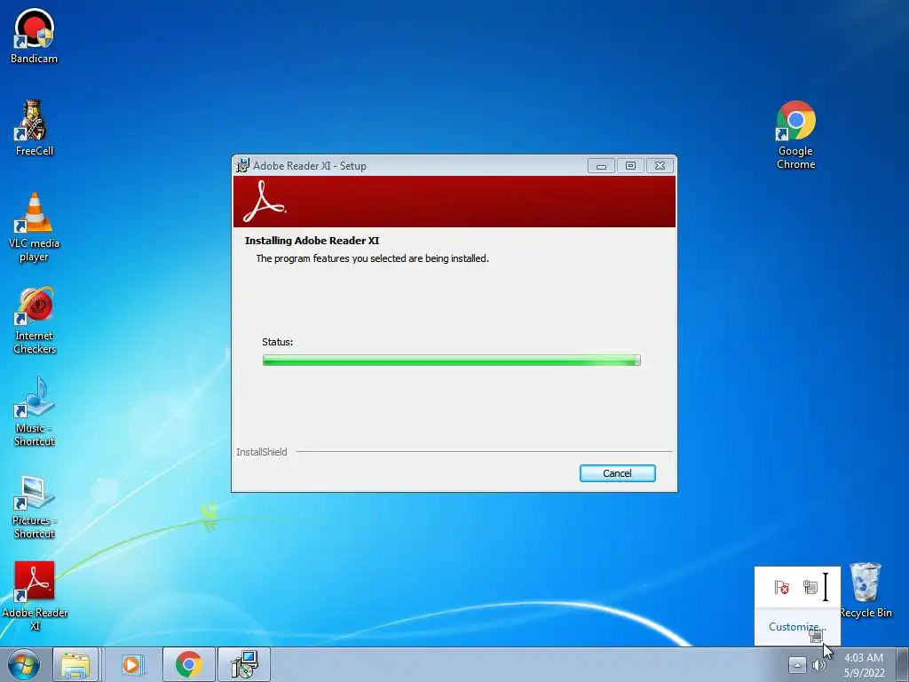Open the Music Shortcut icon
Viewport: 909px width, 682px height.
35,412
